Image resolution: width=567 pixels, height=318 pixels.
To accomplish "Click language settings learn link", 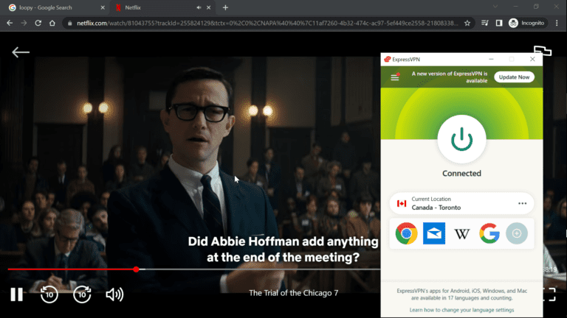I will 461,310.
